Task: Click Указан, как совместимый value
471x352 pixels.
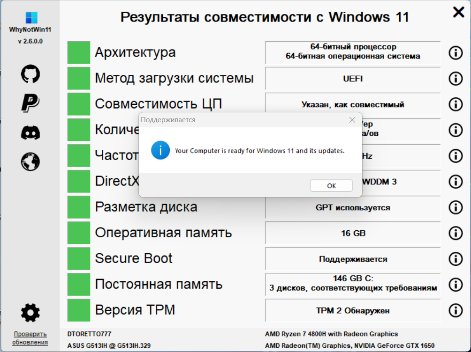Action: click(353, 105)
